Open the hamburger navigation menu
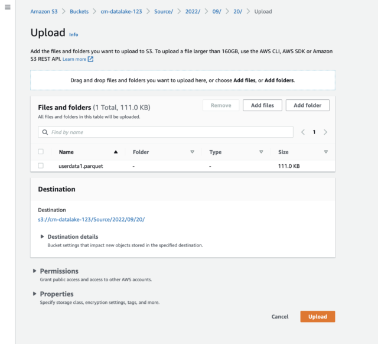Image resolution: width=378 pixels, height=344 pixels. pos(8,7)
